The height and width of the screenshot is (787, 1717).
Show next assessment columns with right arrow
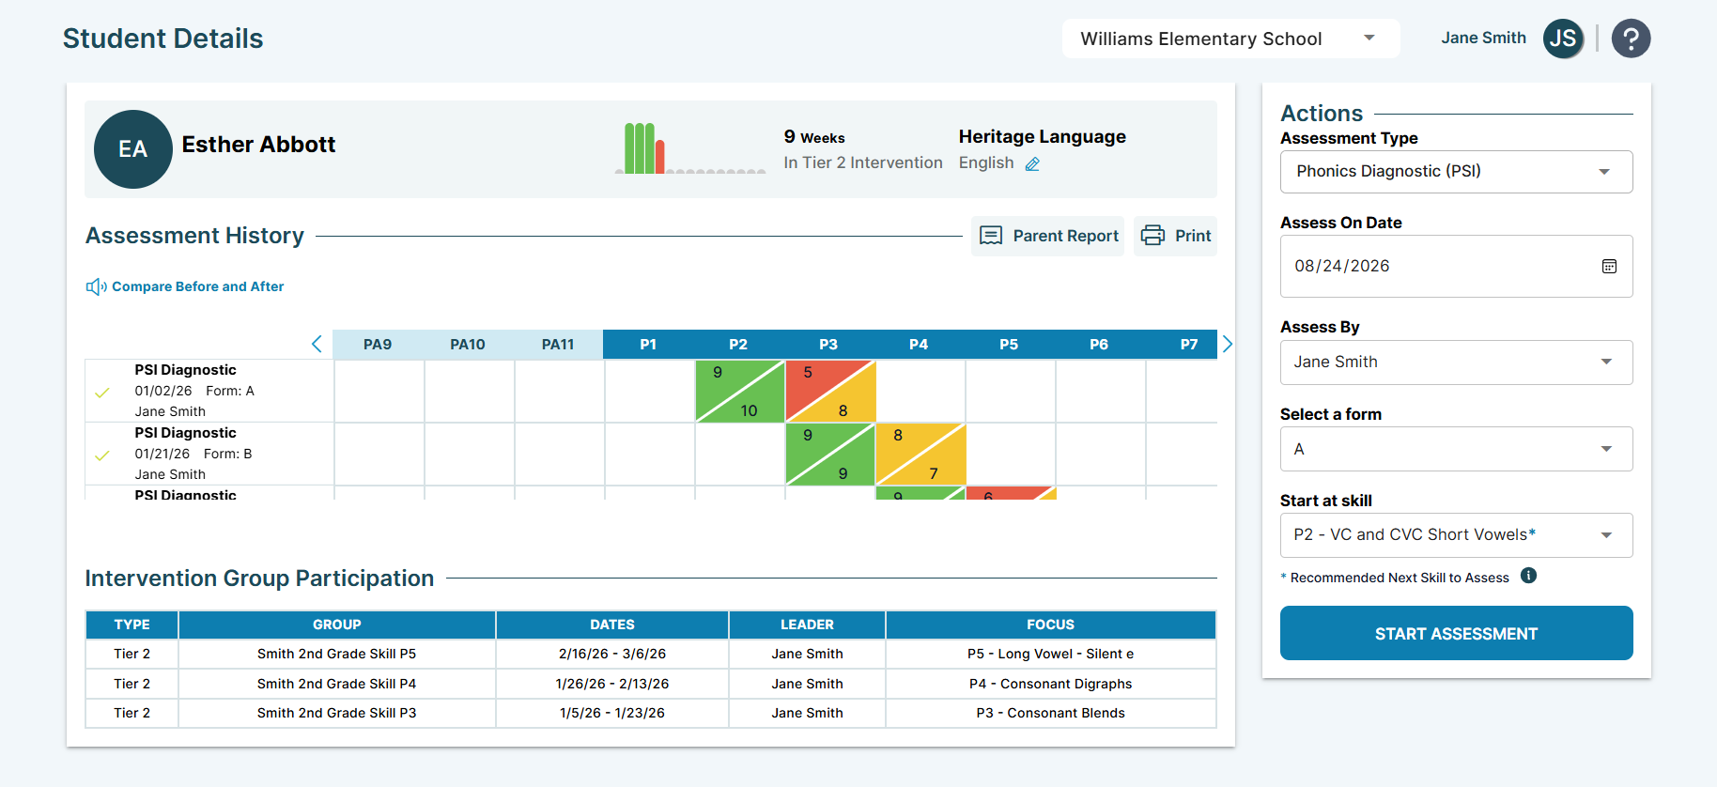(1227, 344)
